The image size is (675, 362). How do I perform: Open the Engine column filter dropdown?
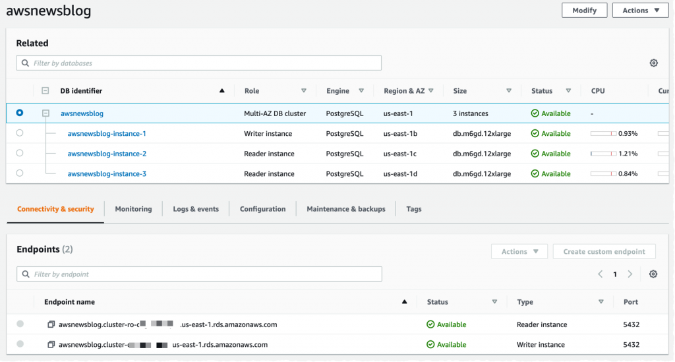pos(361,91)
